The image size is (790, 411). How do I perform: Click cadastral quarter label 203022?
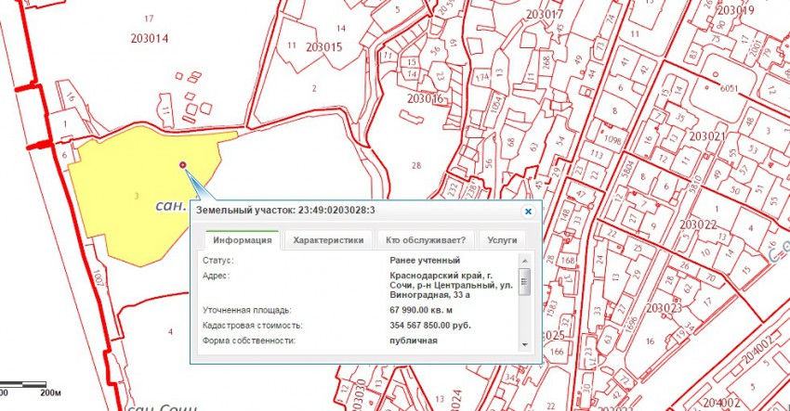point(697,225)
